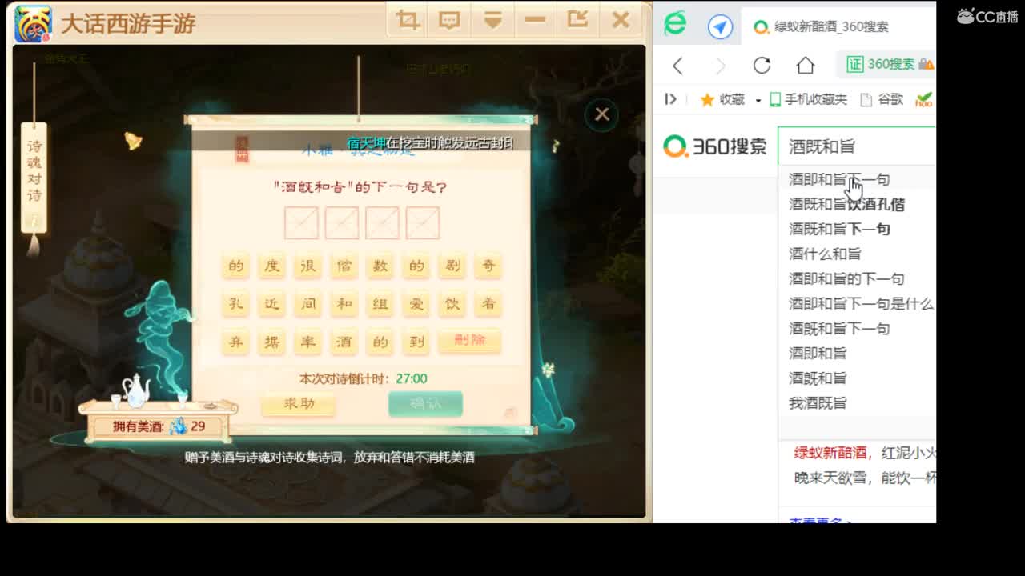Click the emulator pop-out window icon

577,20
